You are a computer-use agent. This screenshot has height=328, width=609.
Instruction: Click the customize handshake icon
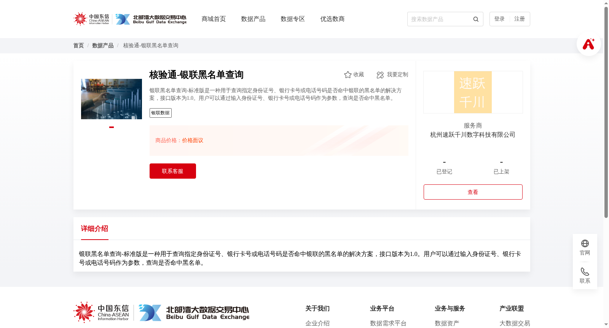coord(380,75)
